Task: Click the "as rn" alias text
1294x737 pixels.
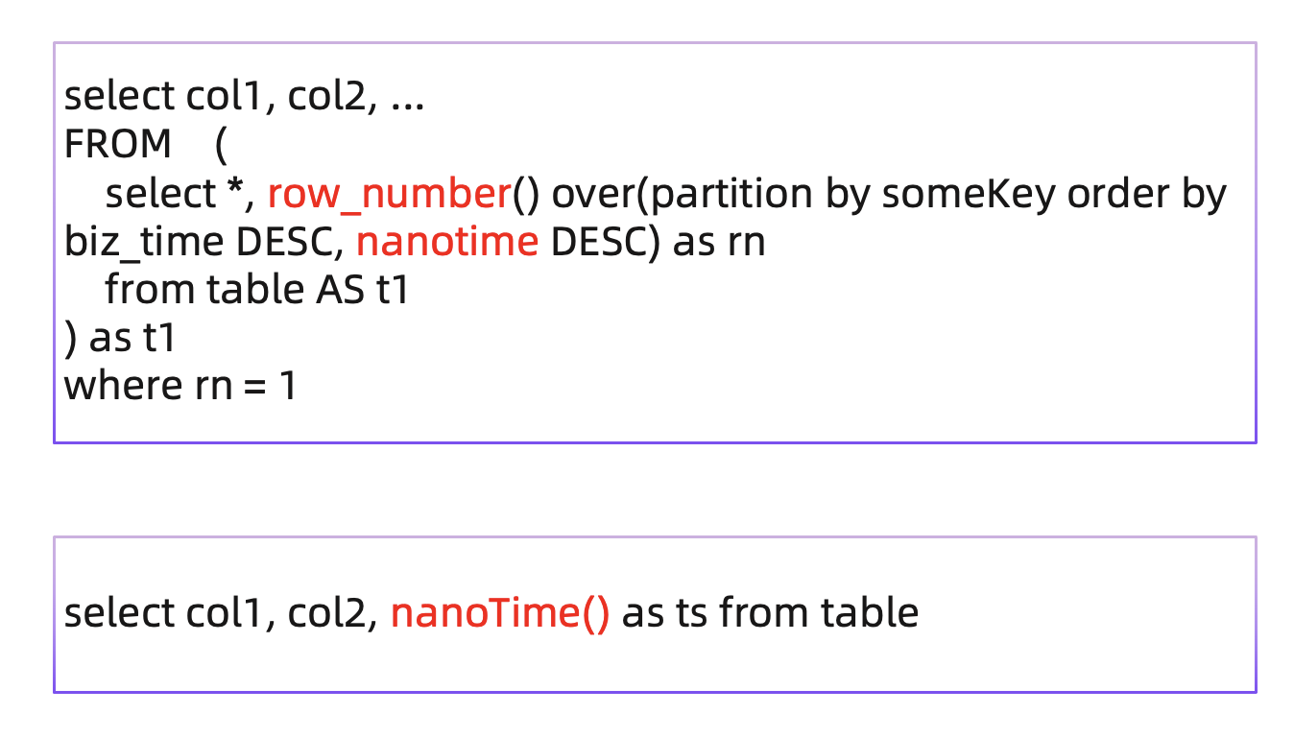Action: pyautogui.click(x=719, y=243)
